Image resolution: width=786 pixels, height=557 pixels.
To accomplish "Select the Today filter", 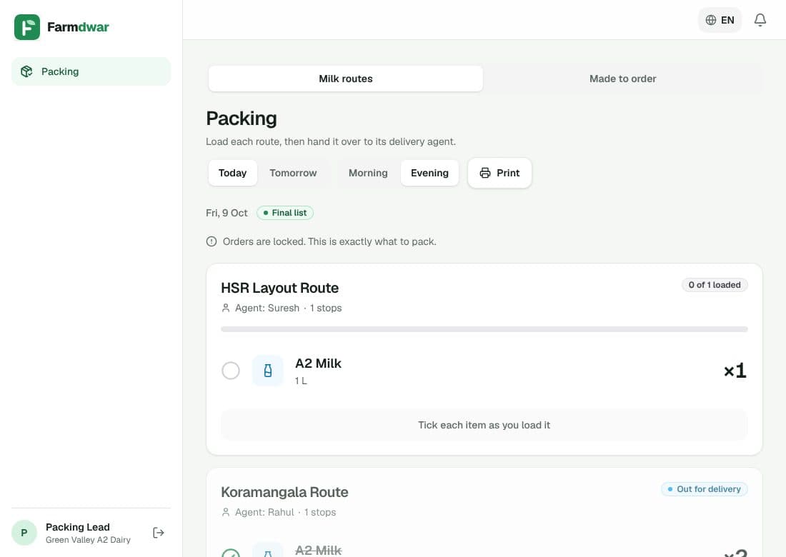I will click(x=233, y=173).
